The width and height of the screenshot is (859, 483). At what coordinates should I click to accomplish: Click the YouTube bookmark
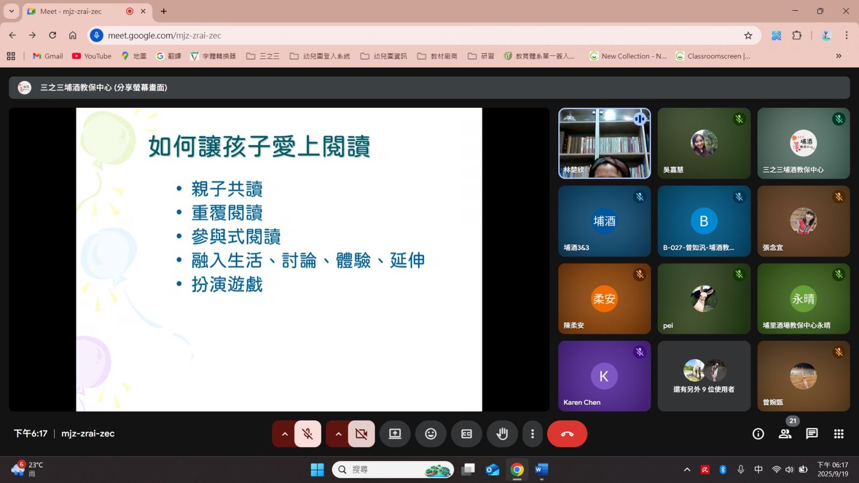pos(92,56)
